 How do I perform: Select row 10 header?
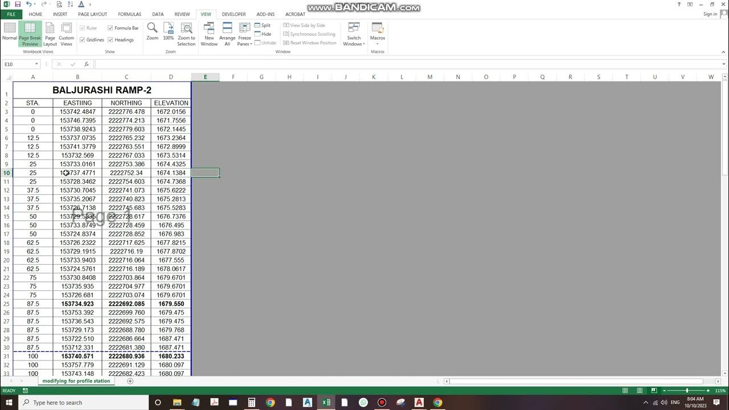click(x=6, y=173)
